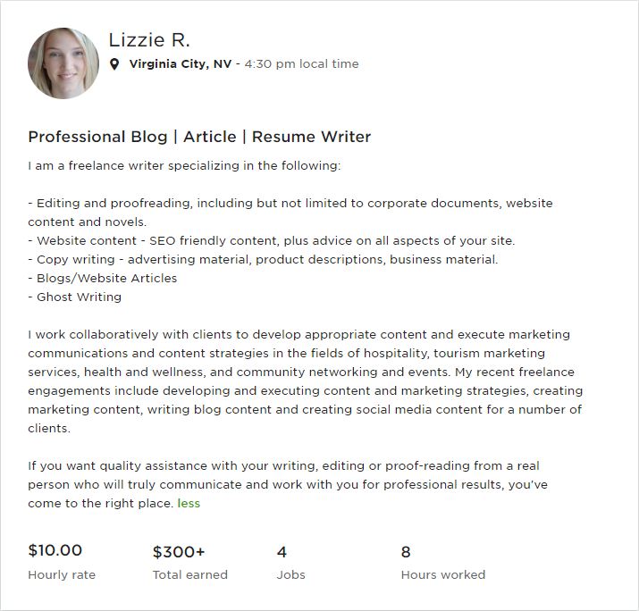The height and width of the screenshot is (611, 639).
Task: Collapse the overview with the green less link
Action: 189,503
